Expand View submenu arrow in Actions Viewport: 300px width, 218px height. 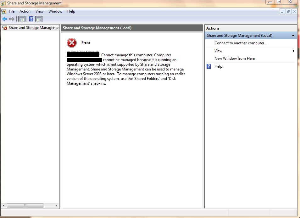point(293,51)
